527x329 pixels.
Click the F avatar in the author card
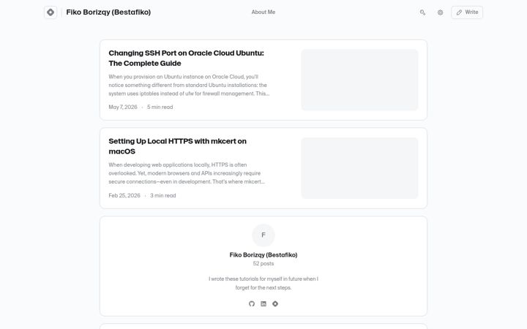[263, 235]
